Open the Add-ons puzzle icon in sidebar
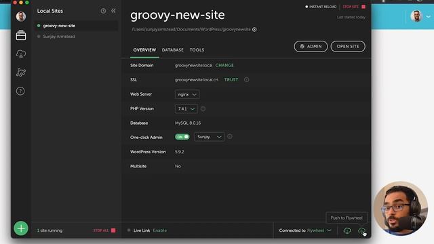The image size is (434, 244). tap(21, 73)
